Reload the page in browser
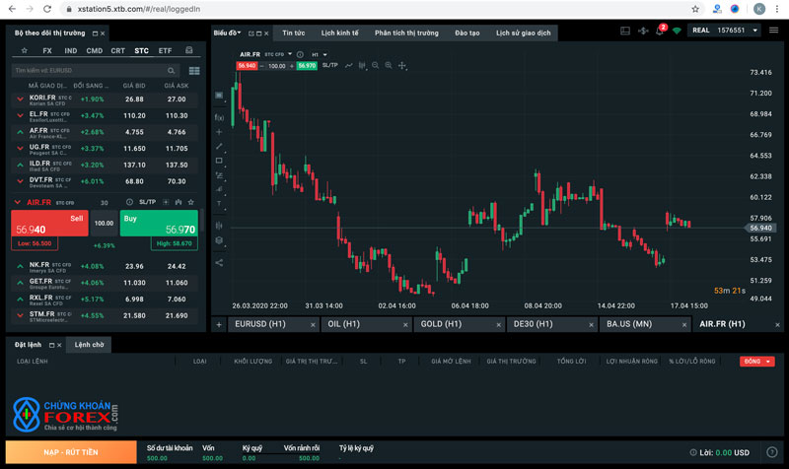Image resolution: width=789 pixels, height=469 pixels. click(x=46, y=9)
